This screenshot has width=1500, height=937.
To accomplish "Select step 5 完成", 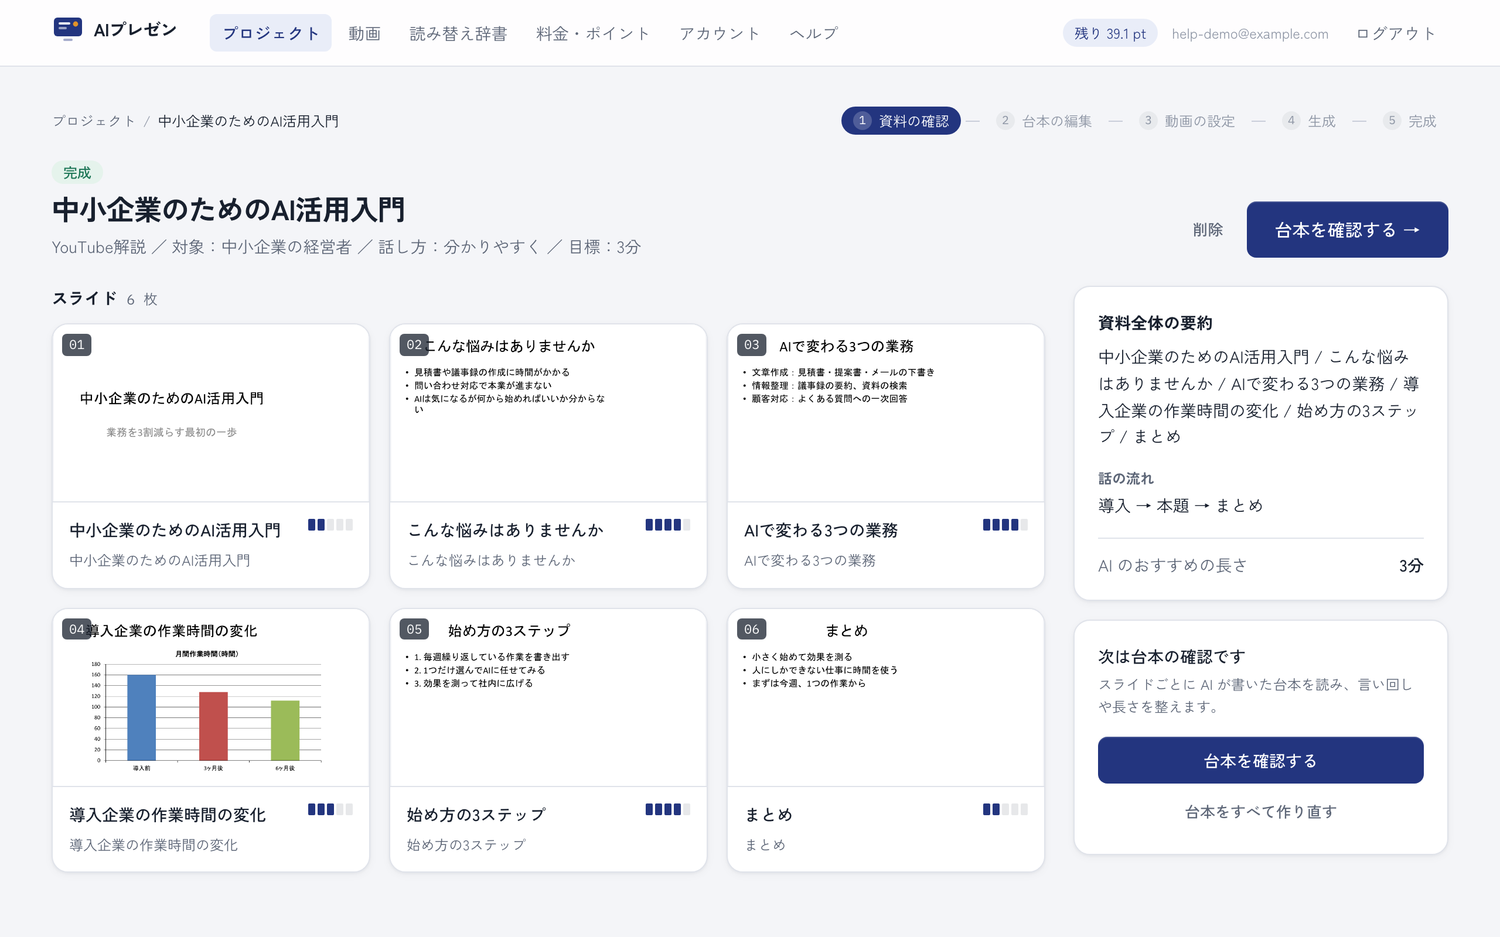I will click(1410, 121).
